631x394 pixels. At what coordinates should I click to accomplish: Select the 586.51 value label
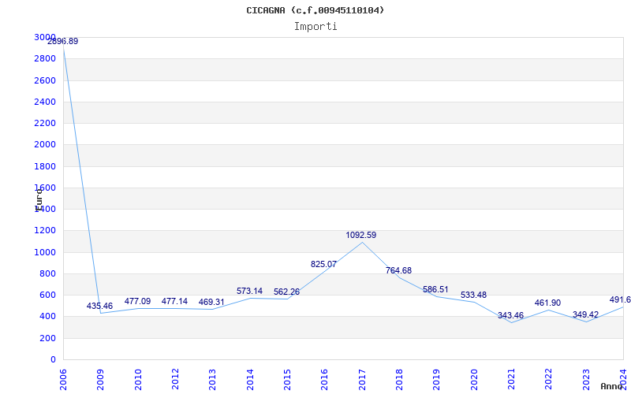(436, 290)
